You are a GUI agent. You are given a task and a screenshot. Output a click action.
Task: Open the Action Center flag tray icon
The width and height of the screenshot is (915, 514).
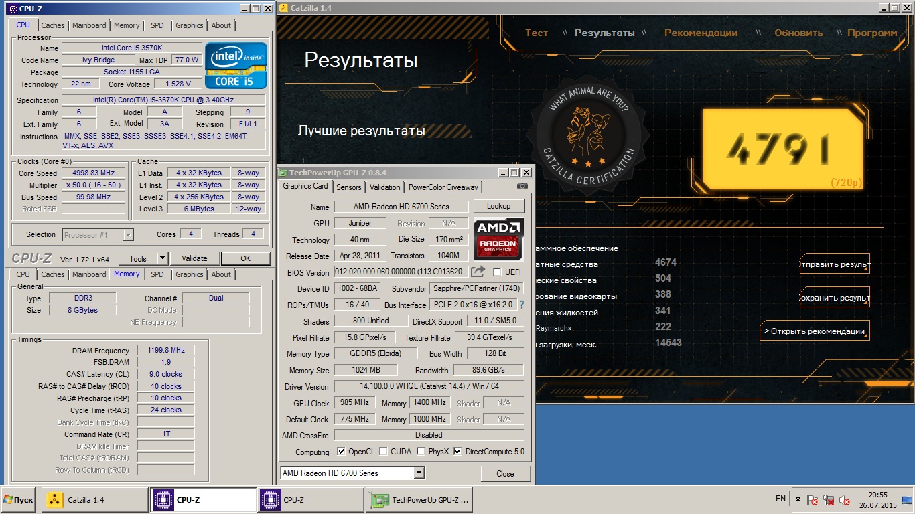pyautogui.click(x=812, y=500)
